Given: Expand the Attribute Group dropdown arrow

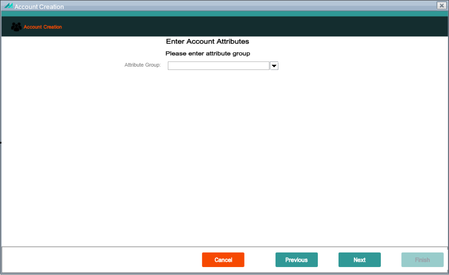Looking at the screenshot, I should pyautogui.click(x=274, y=66).
